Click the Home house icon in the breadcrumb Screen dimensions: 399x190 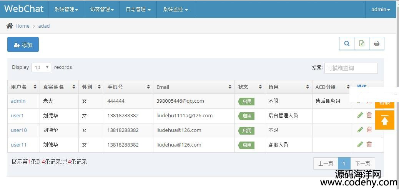point(10,26)
